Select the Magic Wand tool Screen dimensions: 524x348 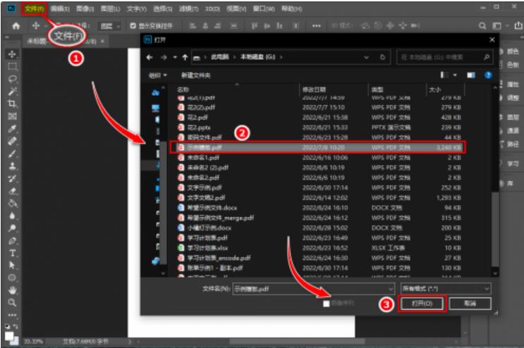point(12,91)
